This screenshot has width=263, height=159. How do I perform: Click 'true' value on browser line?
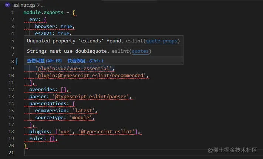(66, 27)
